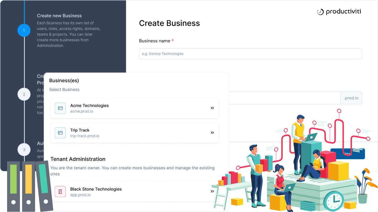The image size is (378, 212).
Task: Click trip-track.prod.io subdomain text
Action: (x=85, y=136)
